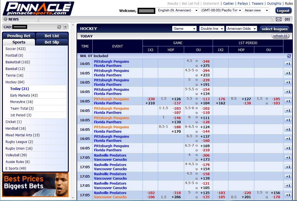This screenshot has width=297, height=201.
Task: Select Tennis (16) in sports list
Action: pos(14,75)
